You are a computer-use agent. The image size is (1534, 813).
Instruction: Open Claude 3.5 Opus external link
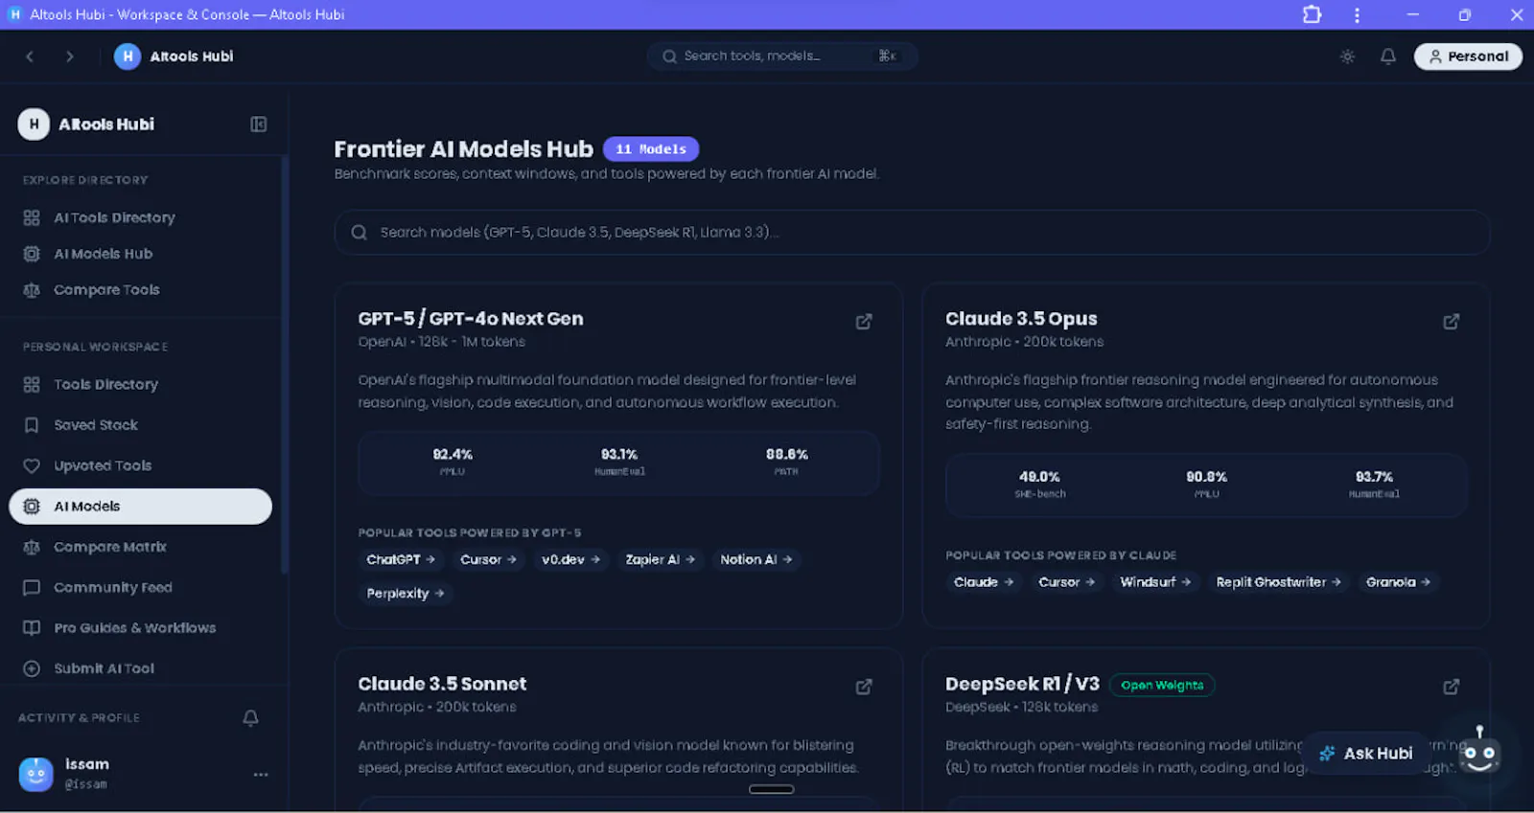pos(1452,322)
